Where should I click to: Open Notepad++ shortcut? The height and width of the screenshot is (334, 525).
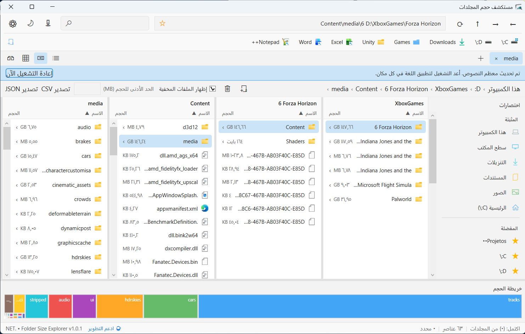[270, 42]
